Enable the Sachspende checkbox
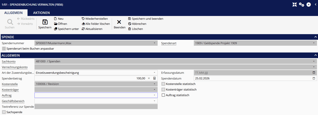Image resolution: width=318 pixels, height=115 pixels. pyautogui.click(x=4, y=112)
